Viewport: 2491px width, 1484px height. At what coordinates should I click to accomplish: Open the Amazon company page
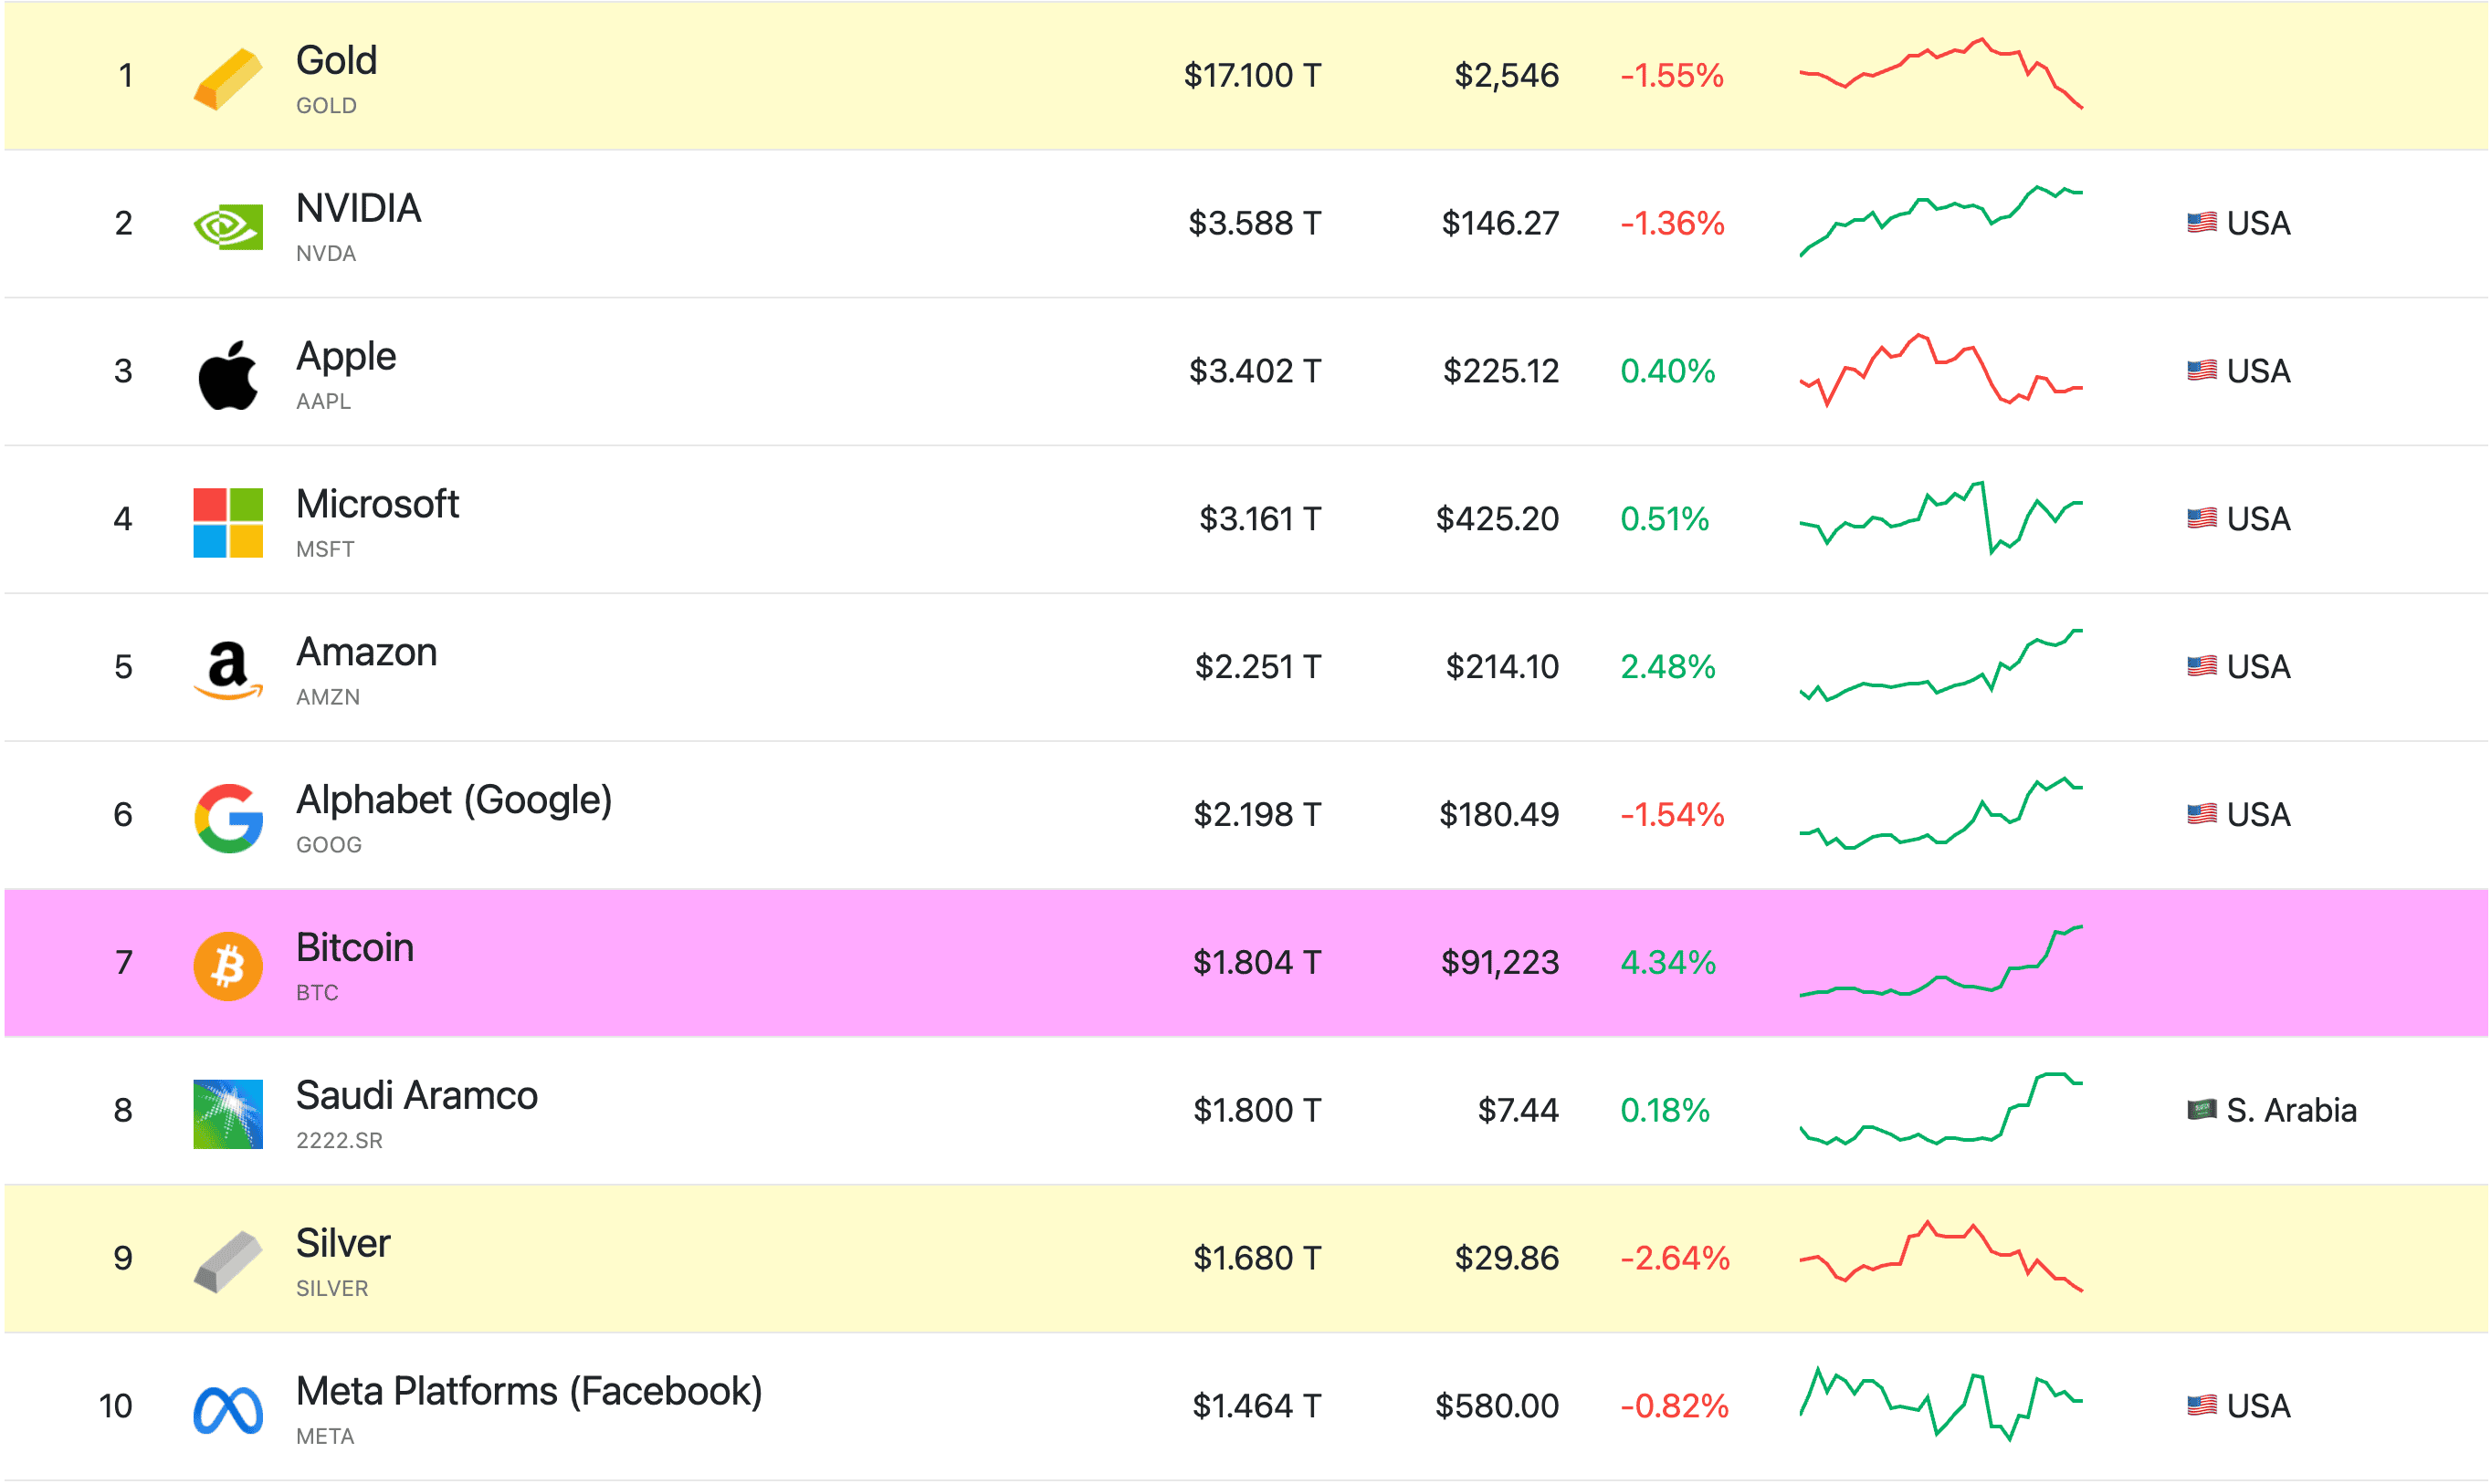[366, 653]
